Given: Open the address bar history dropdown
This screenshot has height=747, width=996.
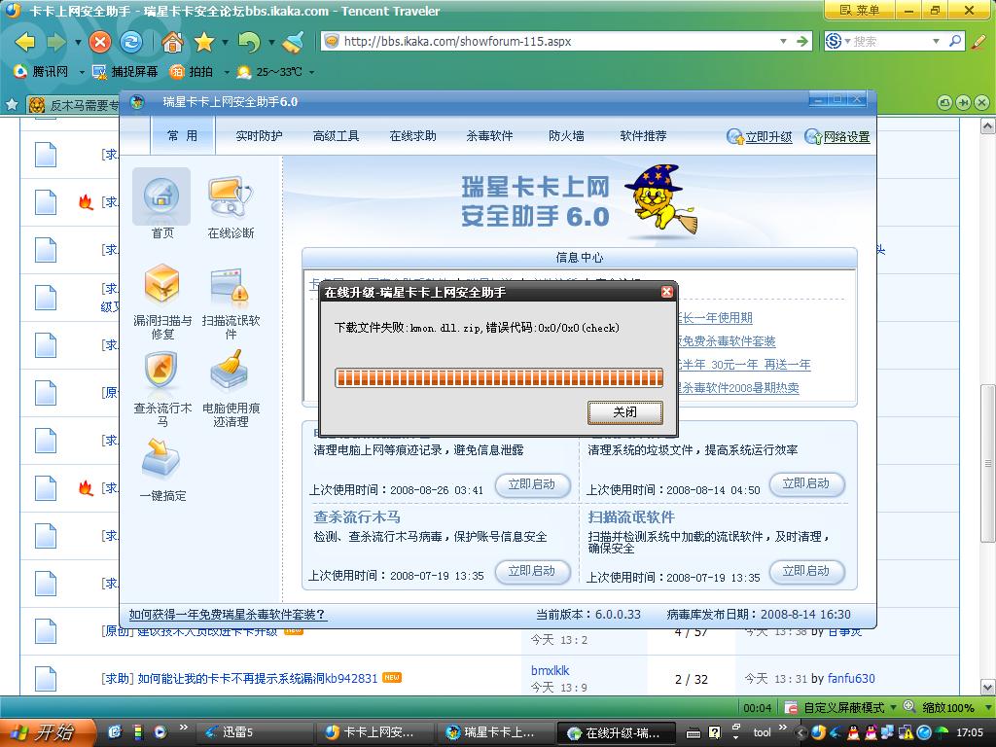Looking at the screenshot, I should point(783,41).
